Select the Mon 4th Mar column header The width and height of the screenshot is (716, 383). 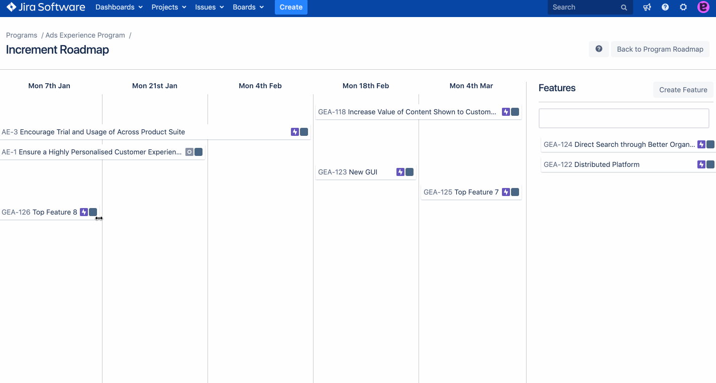pyautogui.click(x=471, y=86)
